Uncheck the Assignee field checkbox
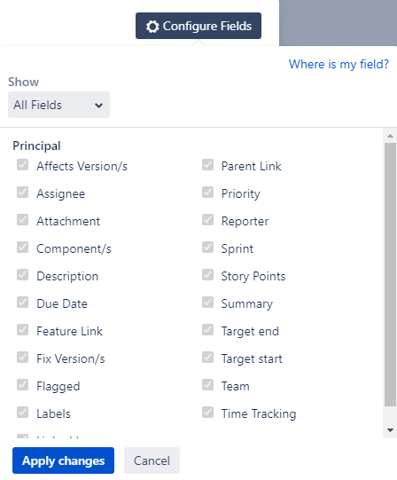 (x=23, y=193)
